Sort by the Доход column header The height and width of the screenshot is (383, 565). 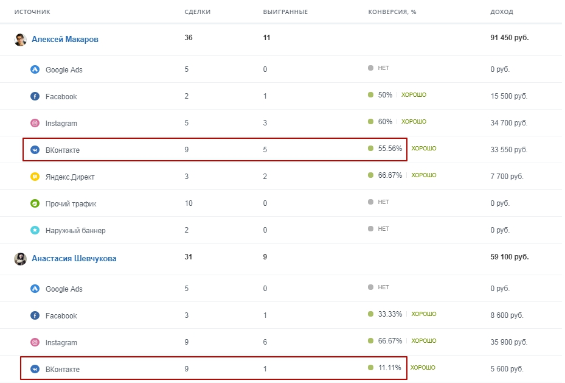[502, 12]
